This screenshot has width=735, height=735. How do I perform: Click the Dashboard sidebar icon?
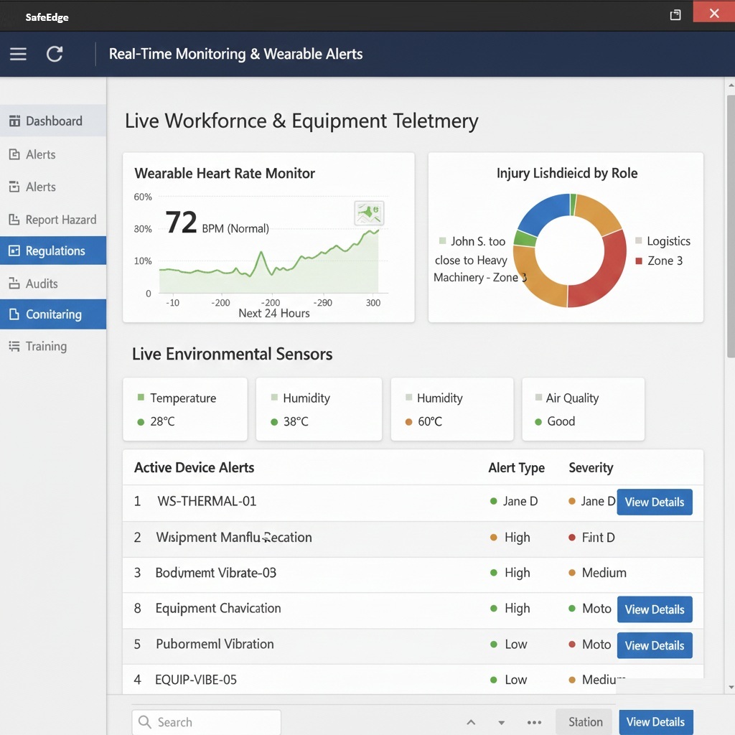(14, 121)
